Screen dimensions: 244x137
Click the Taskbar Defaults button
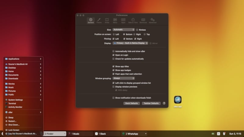point(151,103)
